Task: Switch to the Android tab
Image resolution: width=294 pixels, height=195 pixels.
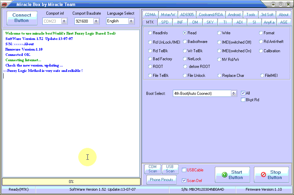Action: (234, 15)
